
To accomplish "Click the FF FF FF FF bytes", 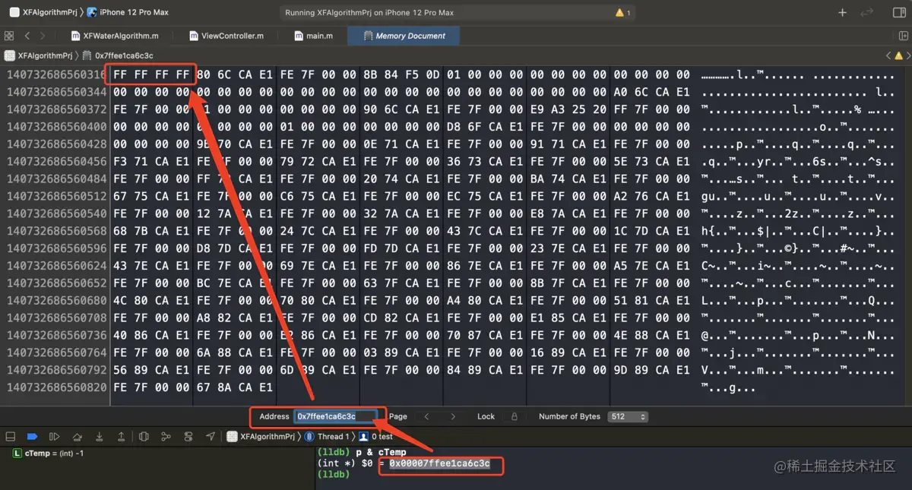I will point(151,74).
